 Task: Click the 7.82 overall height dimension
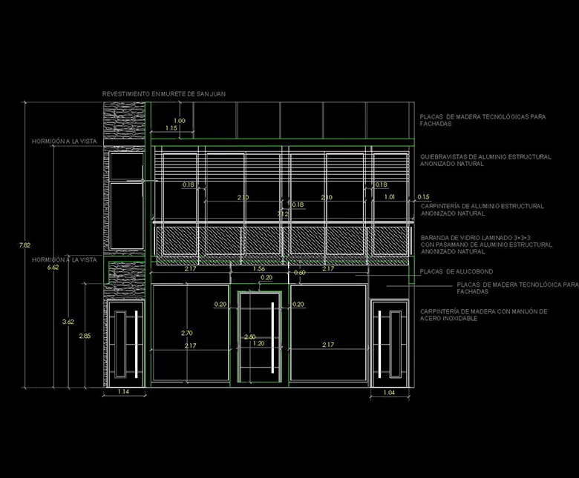(24, 245)
